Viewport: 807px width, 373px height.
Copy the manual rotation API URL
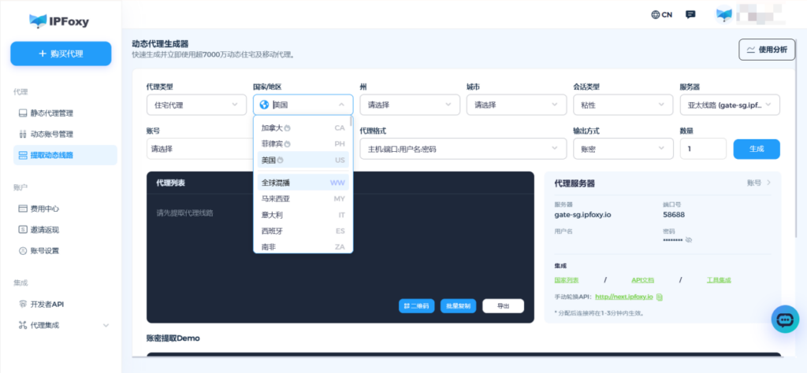pyautogui.click(x=660, y=297)
